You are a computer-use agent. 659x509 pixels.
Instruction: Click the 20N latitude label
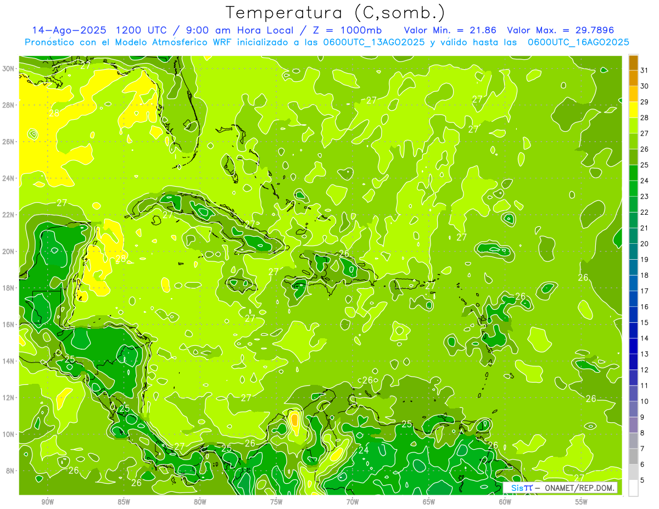point(8,251)
